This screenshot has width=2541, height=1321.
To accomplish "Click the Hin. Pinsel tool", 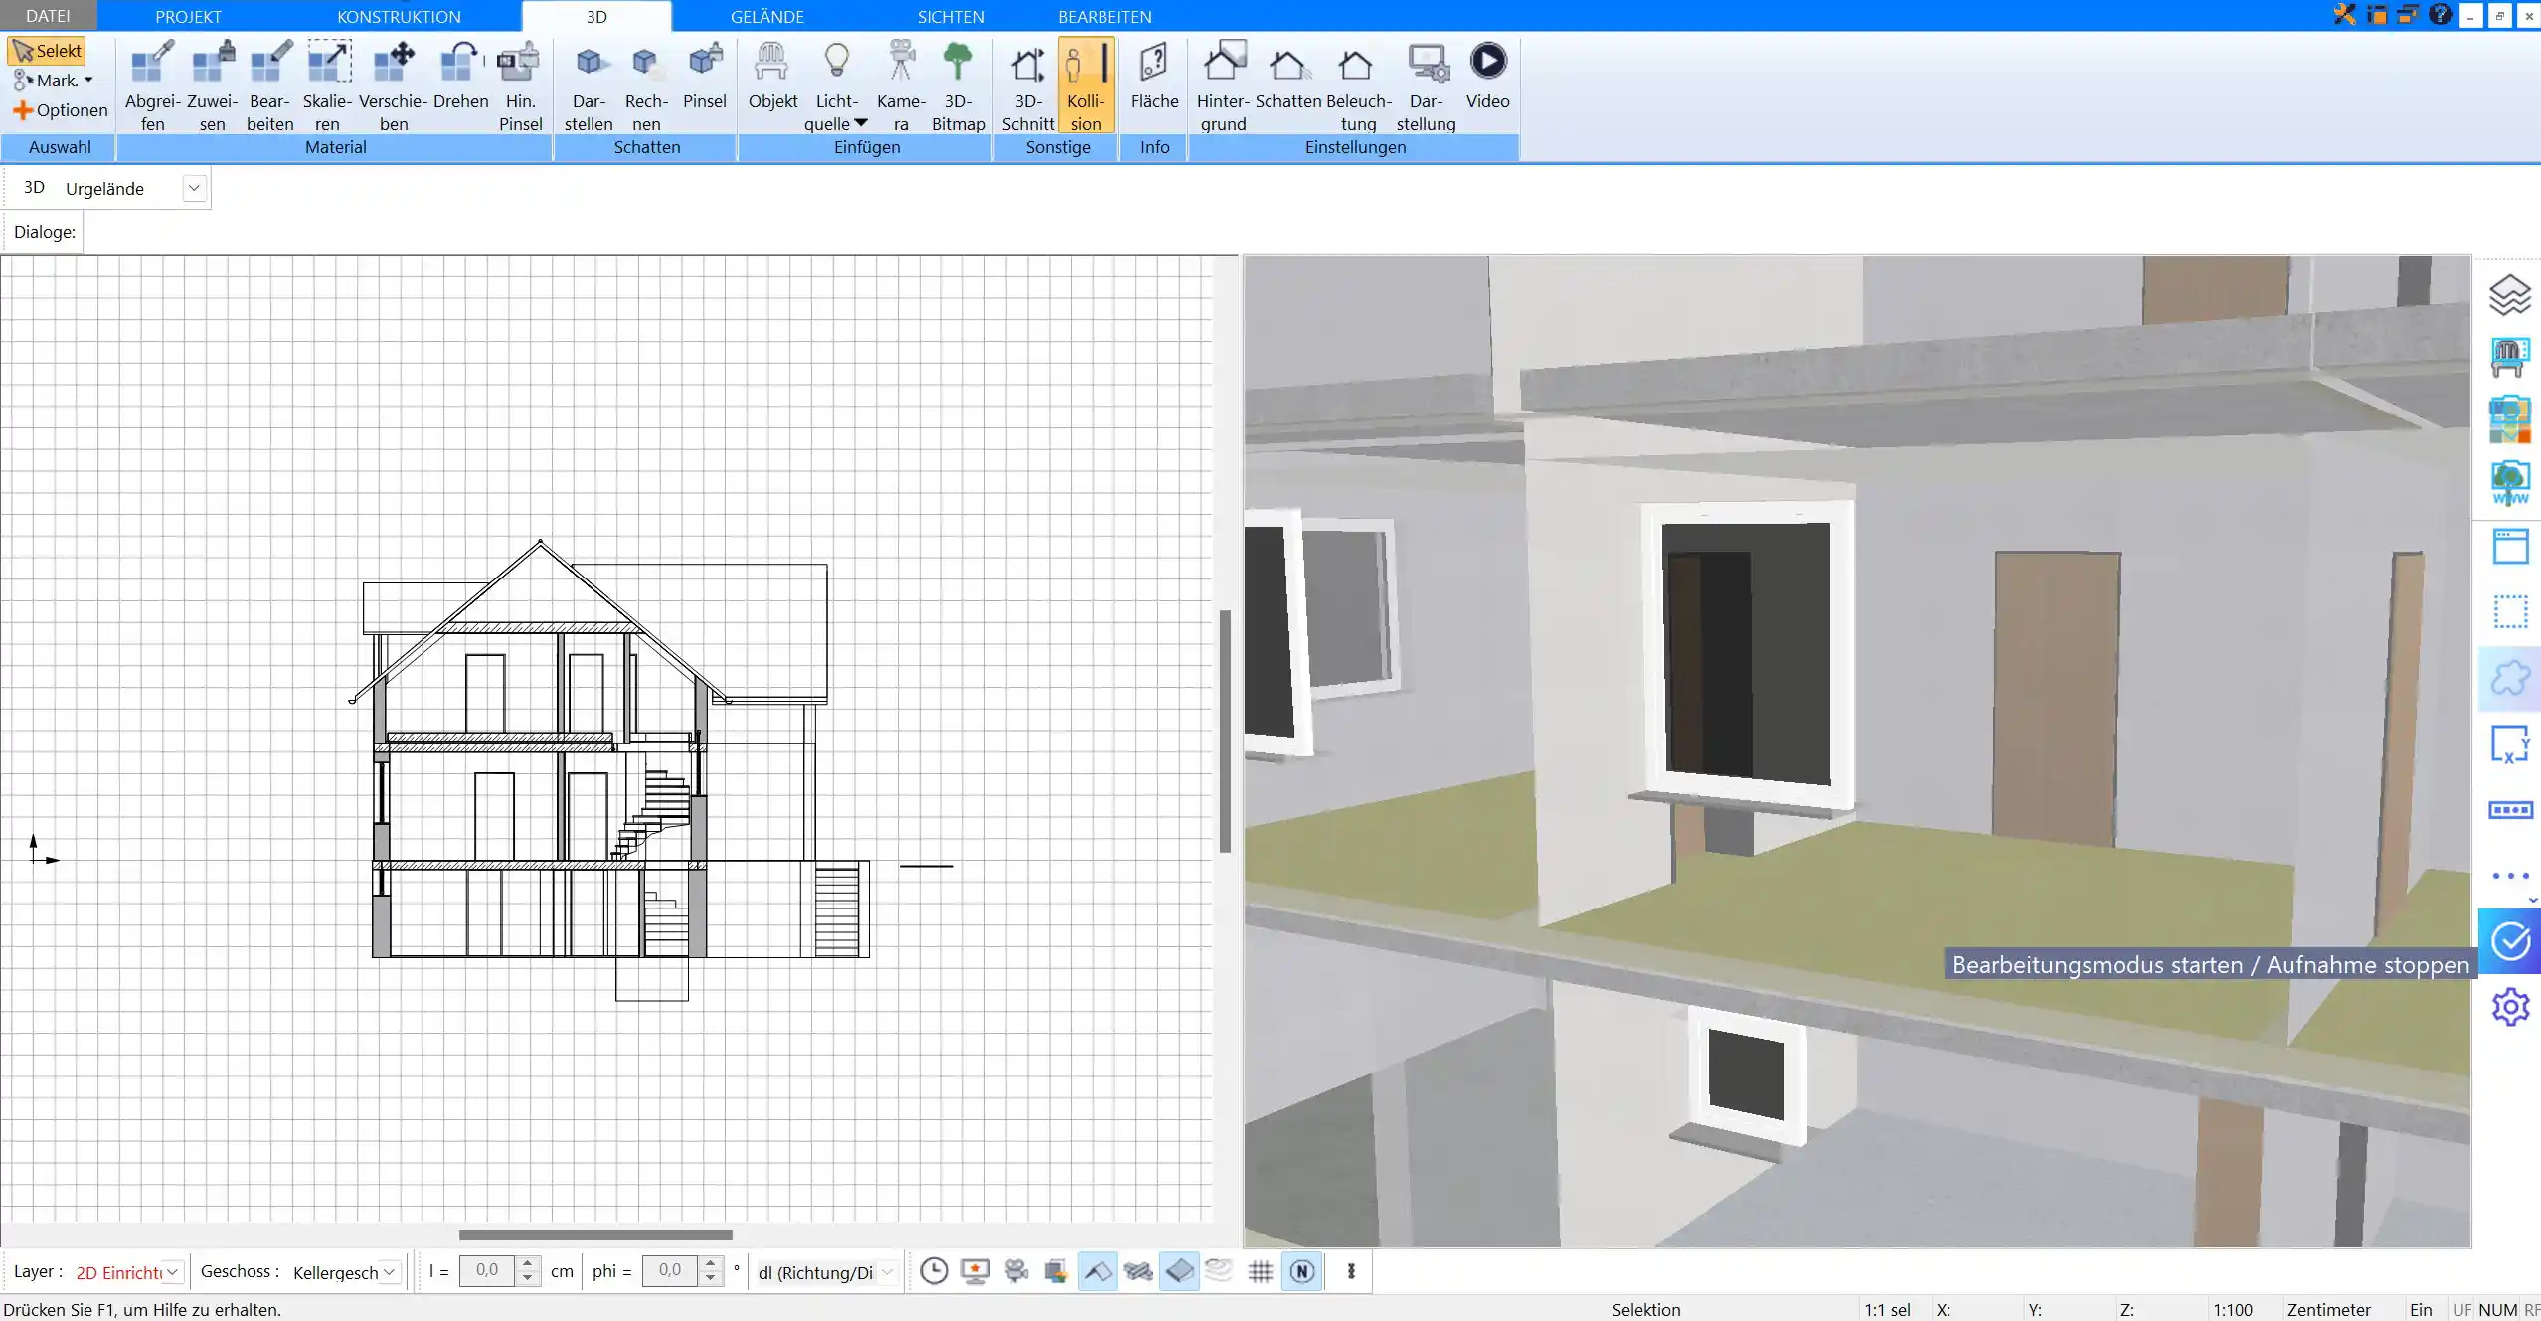I will (x=520, y=85).
